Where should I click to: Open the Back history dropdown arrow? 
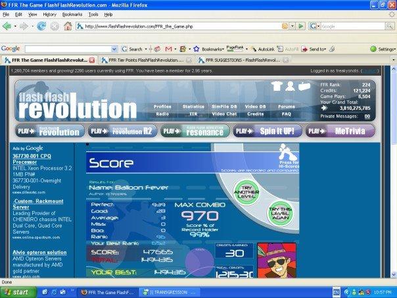pyautogui.click(x=15, y=26)
